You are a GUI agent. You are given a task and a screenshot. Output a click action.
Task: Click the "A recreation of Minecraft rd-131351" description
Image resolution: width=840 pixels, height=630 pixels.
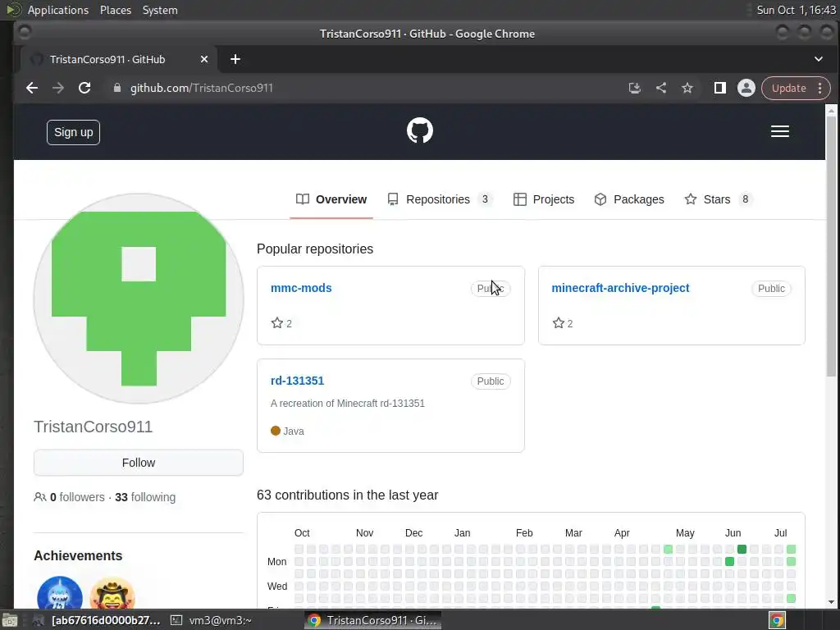[348, 404]
